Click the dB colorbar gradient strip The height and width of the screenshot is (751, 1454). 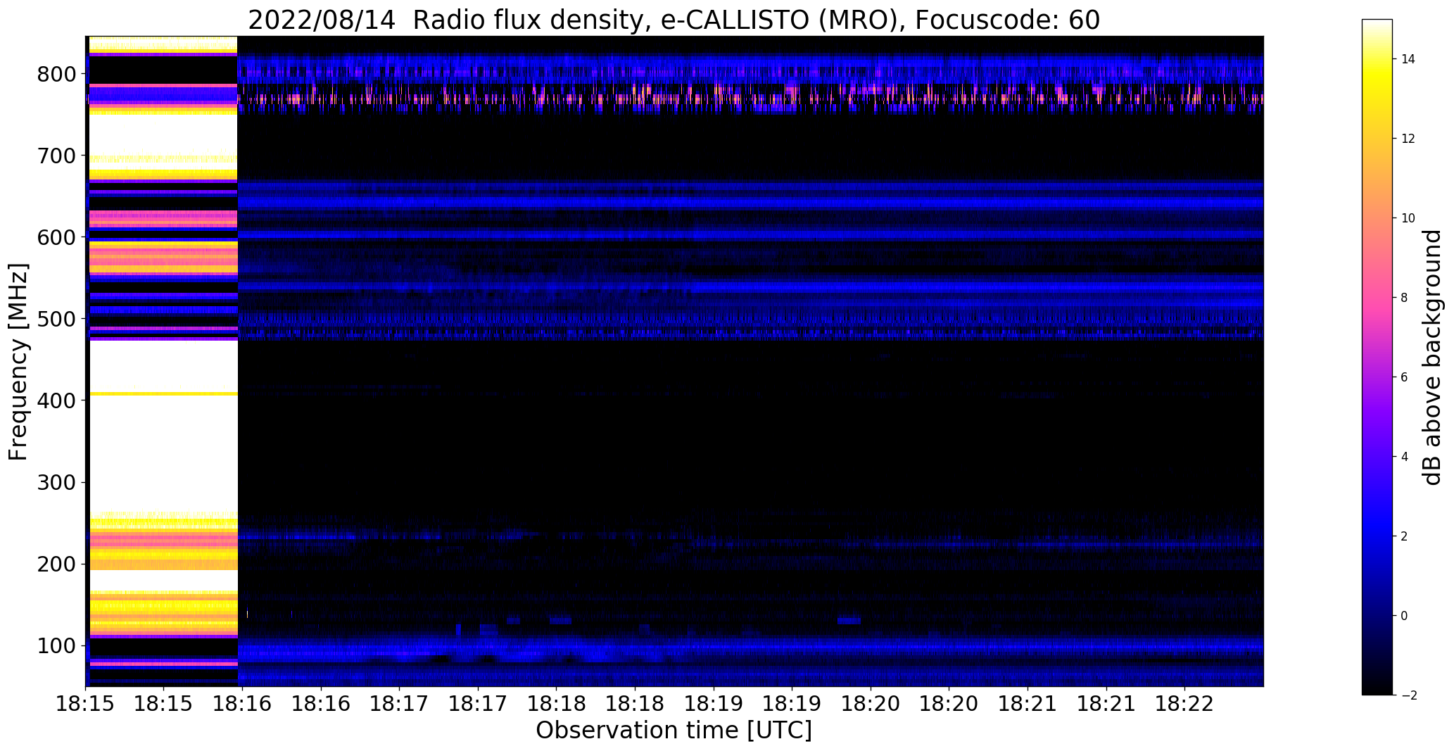point(1377,357)
